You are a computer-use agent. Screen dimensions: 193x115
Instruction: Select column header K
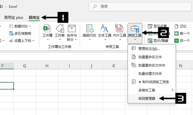pos(114,66)
